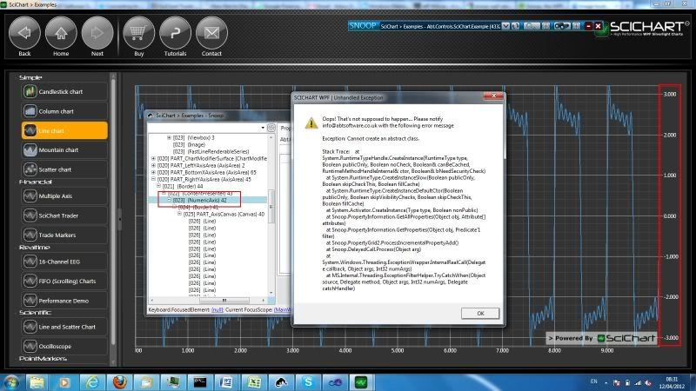
Task: Open the Contact envelope button
Action: pos(211,33)
